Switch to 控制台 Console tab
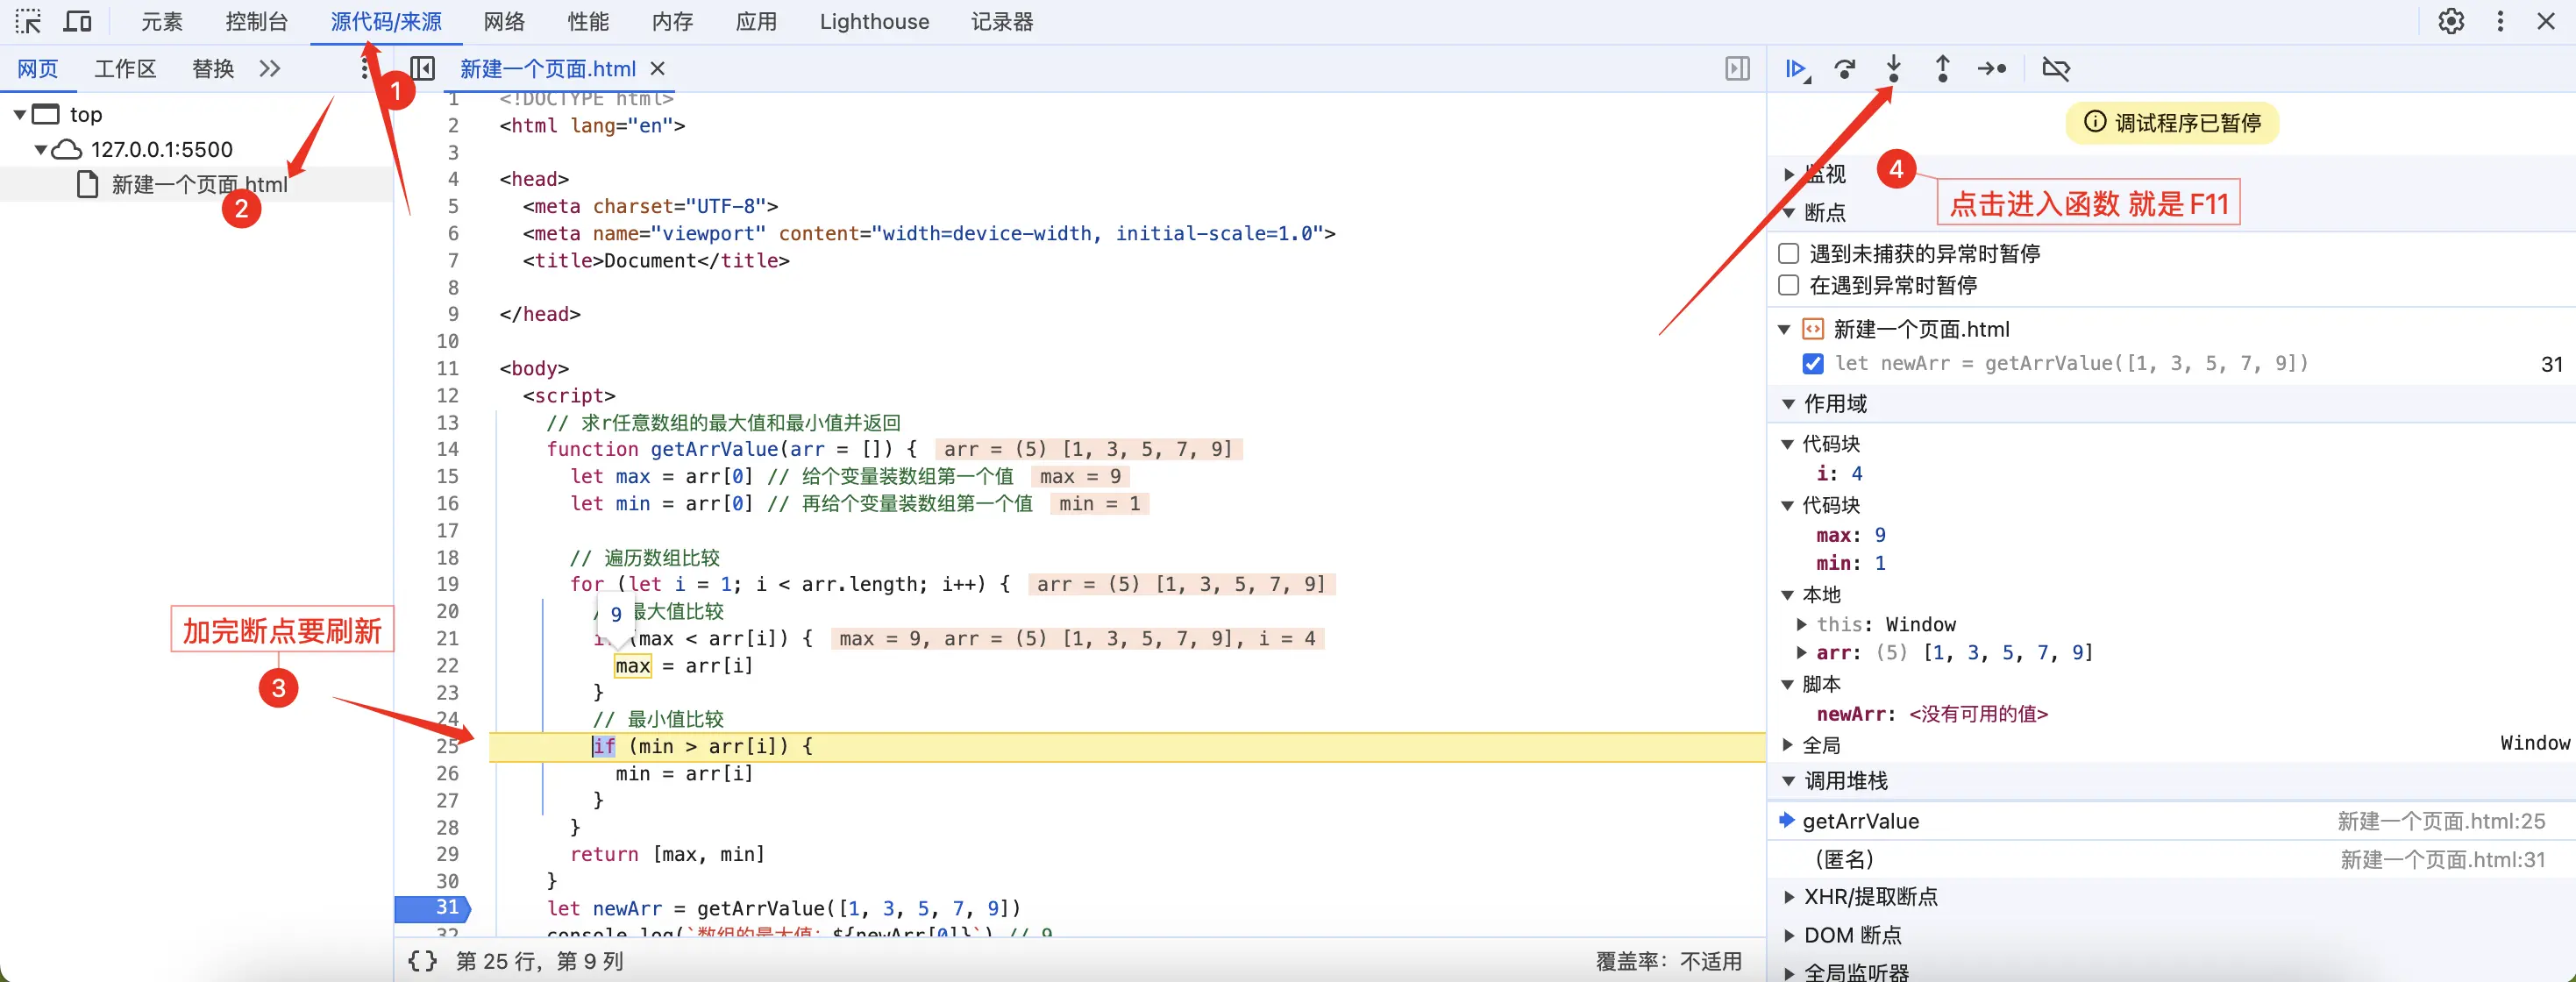The width and height of the screenshot is (2576, 982). pyautogui.click(x=257, y=21)
